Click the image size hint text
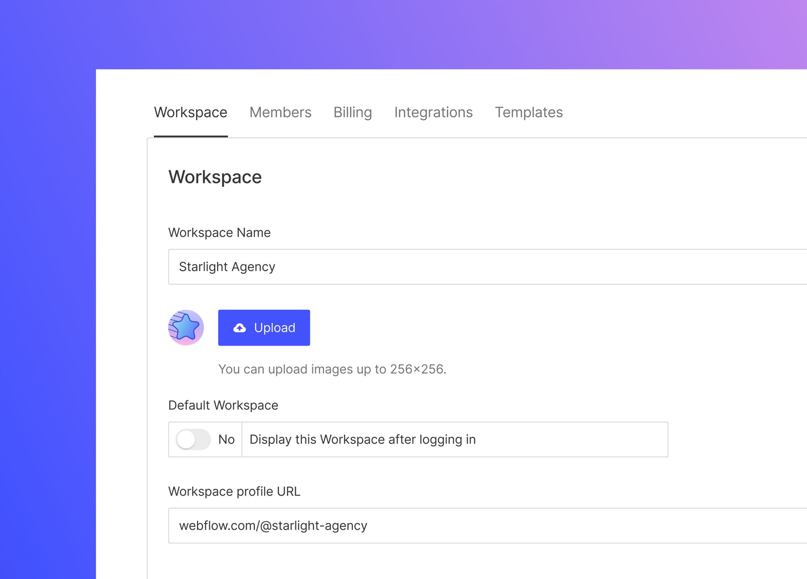 coord(332,369)
